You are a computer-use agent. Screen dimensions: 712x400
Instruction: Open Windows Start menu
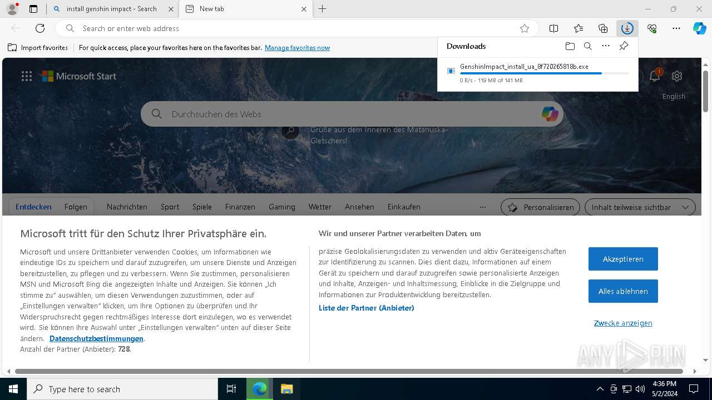(x=13, y=389)
